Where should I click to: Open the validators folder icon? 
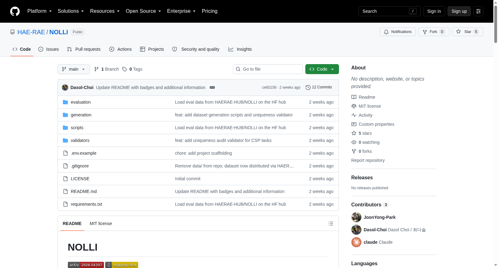[x=65, y=140]
